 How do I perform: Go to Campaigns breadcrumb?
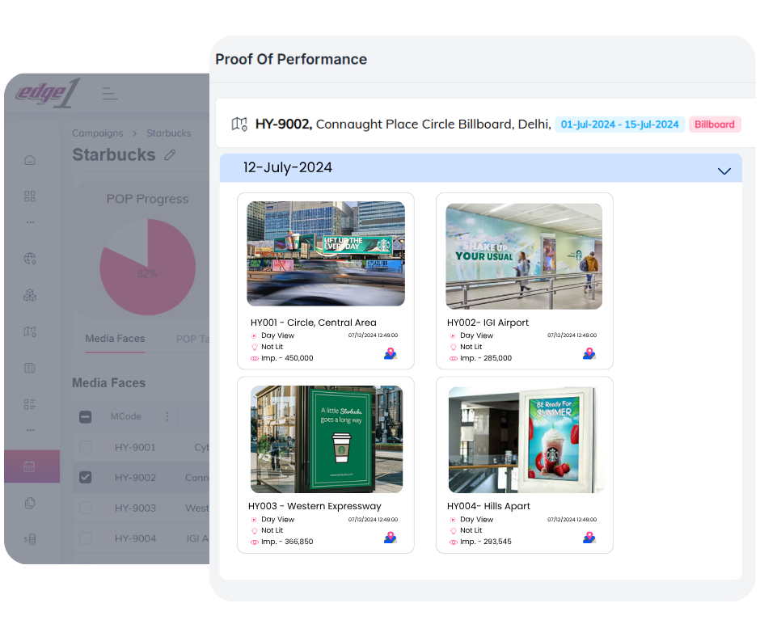pyautogui.click(x=97, y=133)
